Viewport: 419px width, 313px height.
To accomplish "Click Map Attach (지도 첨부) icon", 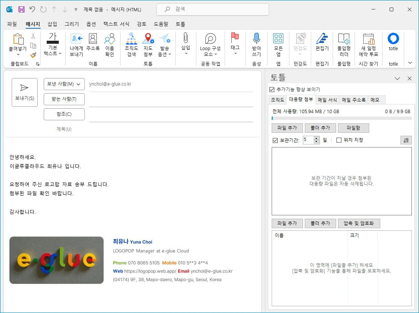I will click(x=148, y=45).
